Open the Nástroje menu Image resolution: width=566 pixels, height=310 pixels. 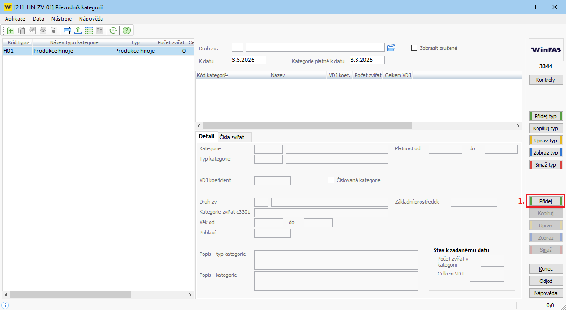61,19
